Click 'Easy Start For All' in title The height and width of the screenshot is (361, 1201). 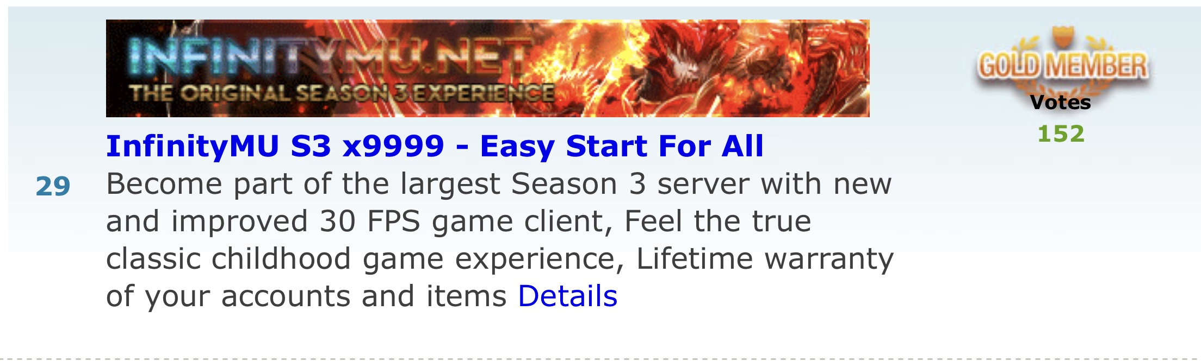[622, 146]
